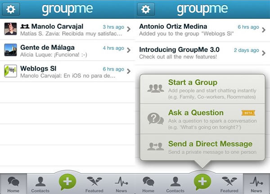Choose Start a Group option

(202, 89)
